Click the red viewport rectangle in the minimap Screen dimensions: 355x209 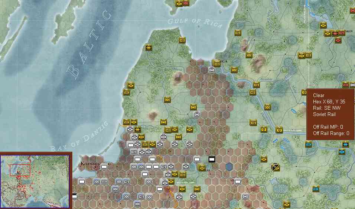pyautogui.click(x=20, y=170)
